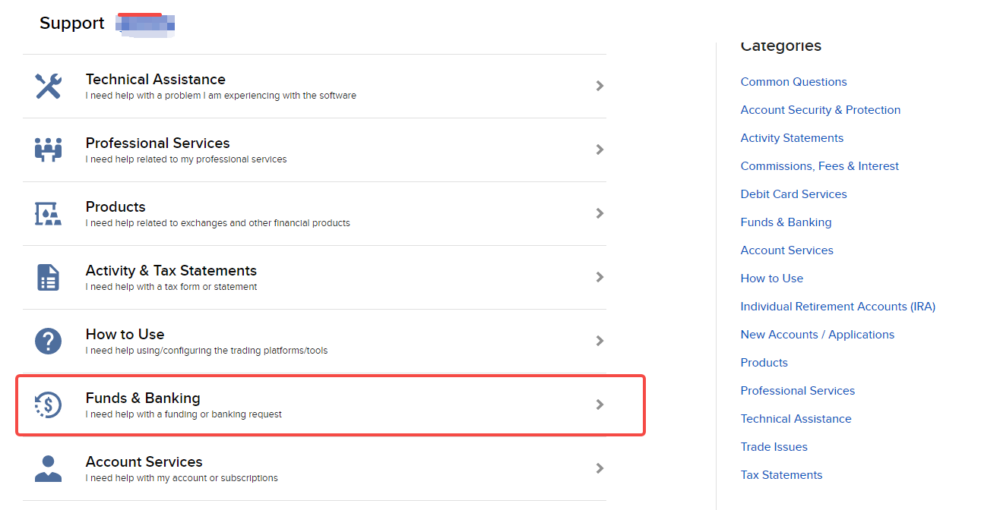Click the wrench and screwdriver Technical Assistance icon

click(x=49, y=87)
